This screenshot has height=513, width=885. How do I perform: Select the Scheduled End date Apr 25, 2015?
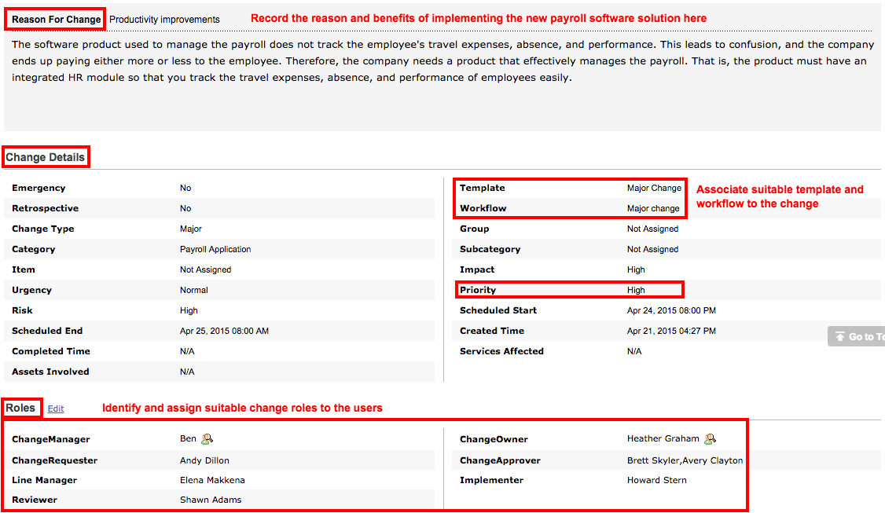tap(224, 331)
